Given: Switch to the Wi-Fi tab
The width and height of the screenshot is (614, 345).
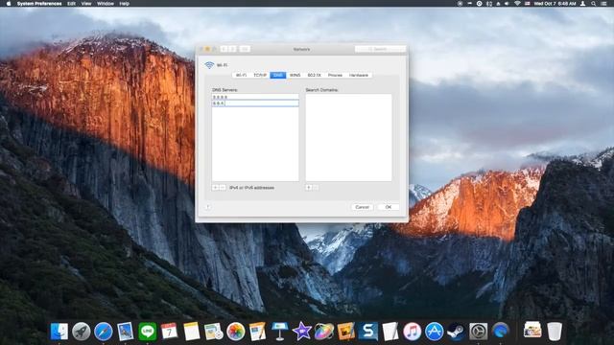Looking at the screenshot, I should tap(241, 75).
